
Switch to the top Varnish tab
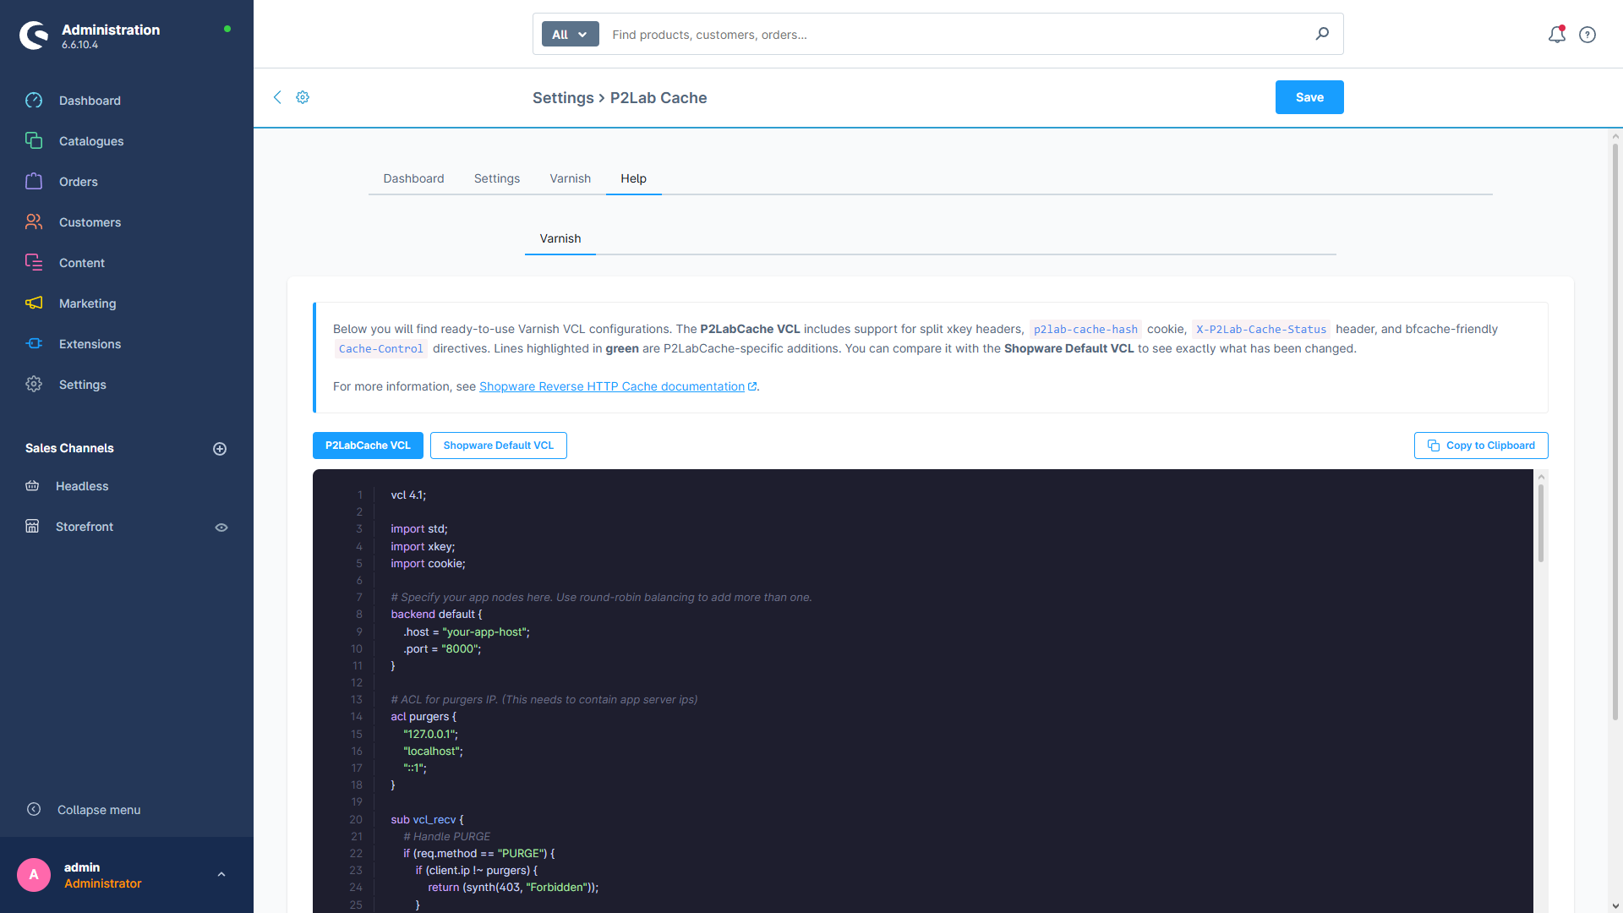[570, 178]
